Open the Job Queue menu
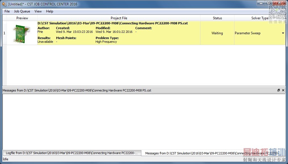Screen dimensions: 288x164 pyautogui.click(x=22, y=11)
